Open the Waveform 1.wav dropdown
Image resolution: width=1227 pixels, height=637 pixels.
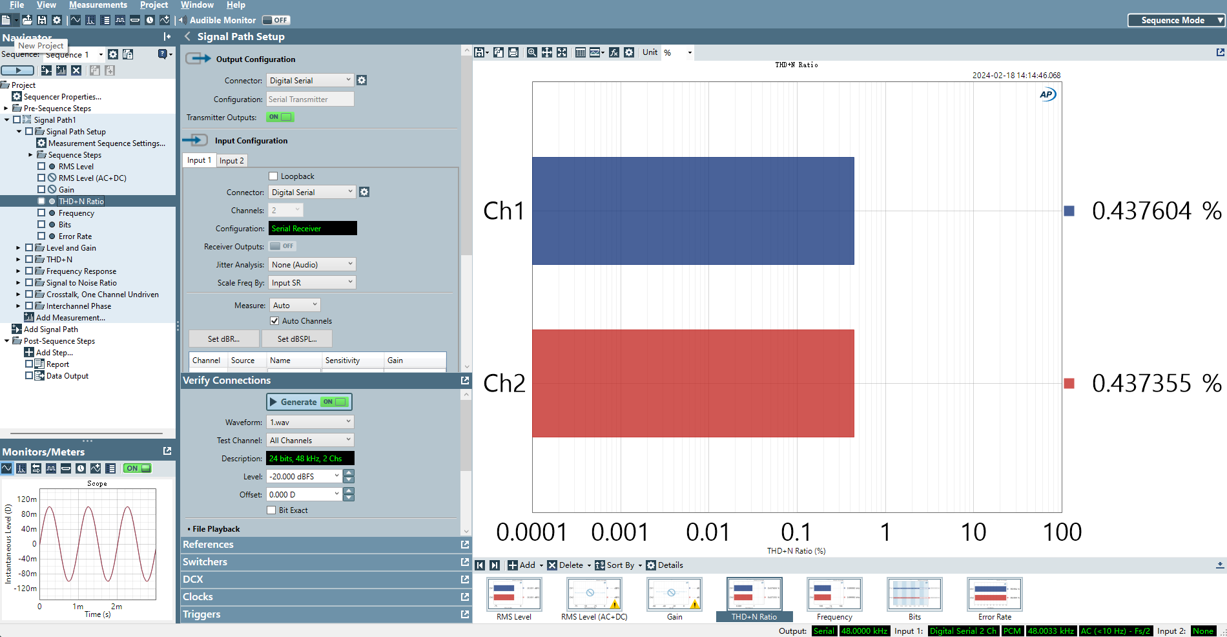point(310,423)
